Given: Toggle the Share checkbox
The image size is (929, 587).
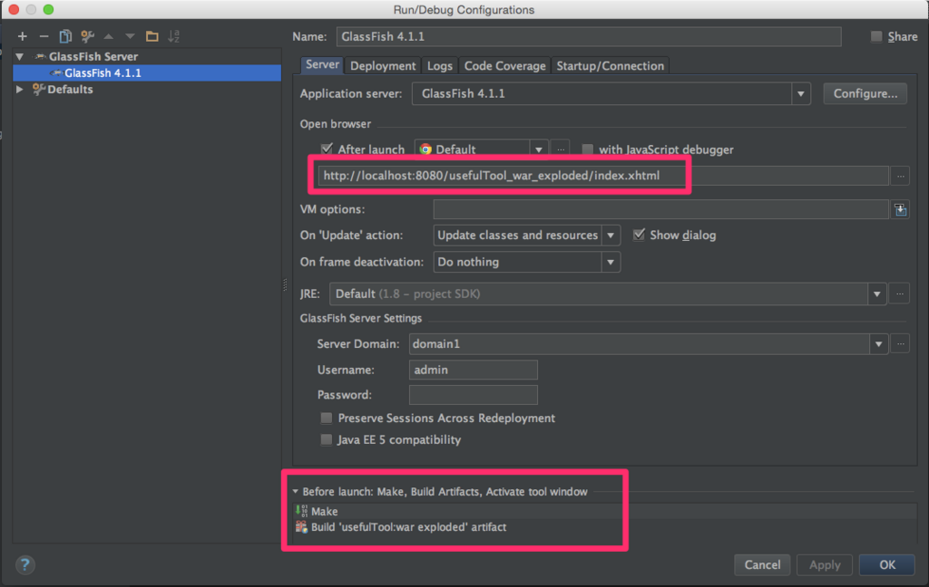Looking at the screenshot, I should click(876, 36).
